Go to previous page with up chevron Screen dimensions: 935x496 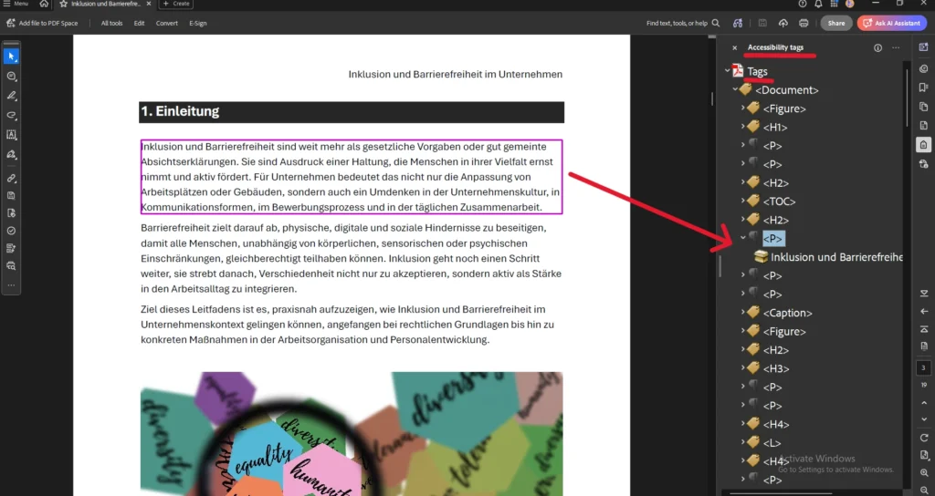tap(924, 403)
